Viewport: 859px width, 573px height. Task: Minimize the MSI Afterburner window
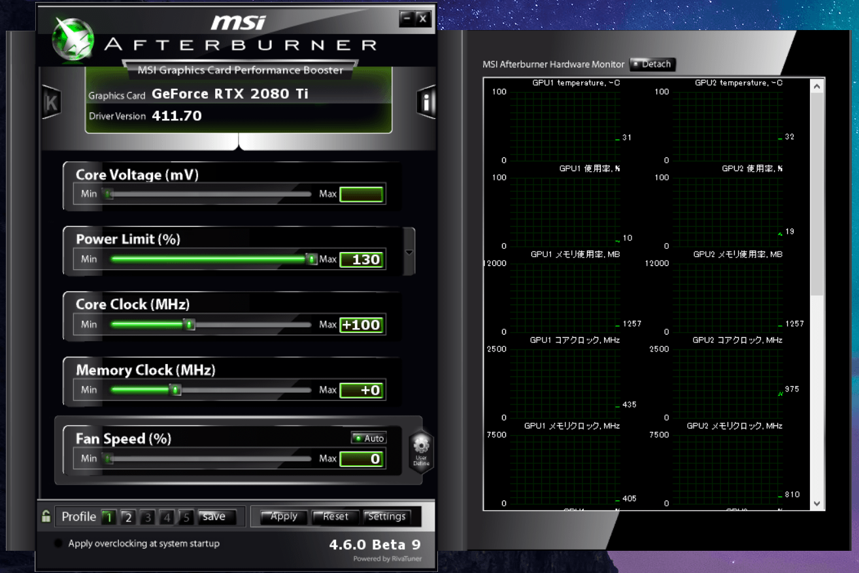407,19
